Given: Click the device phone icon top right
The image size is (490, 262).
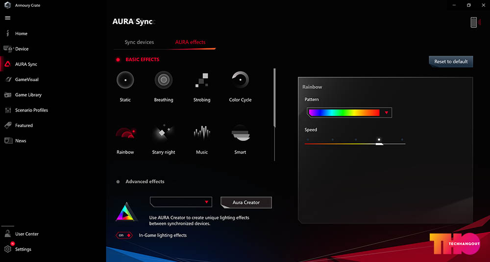Looking at the screenshot, I should point(474,22).
